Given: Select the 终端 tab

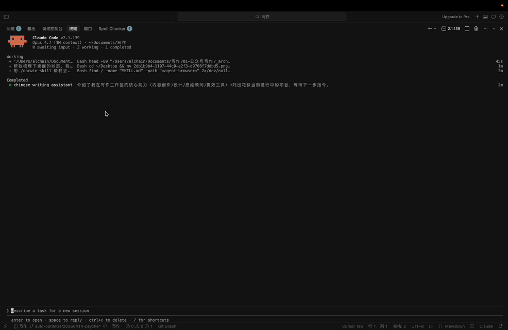Looking at the screenshot, I should click(x=73, y=29).
